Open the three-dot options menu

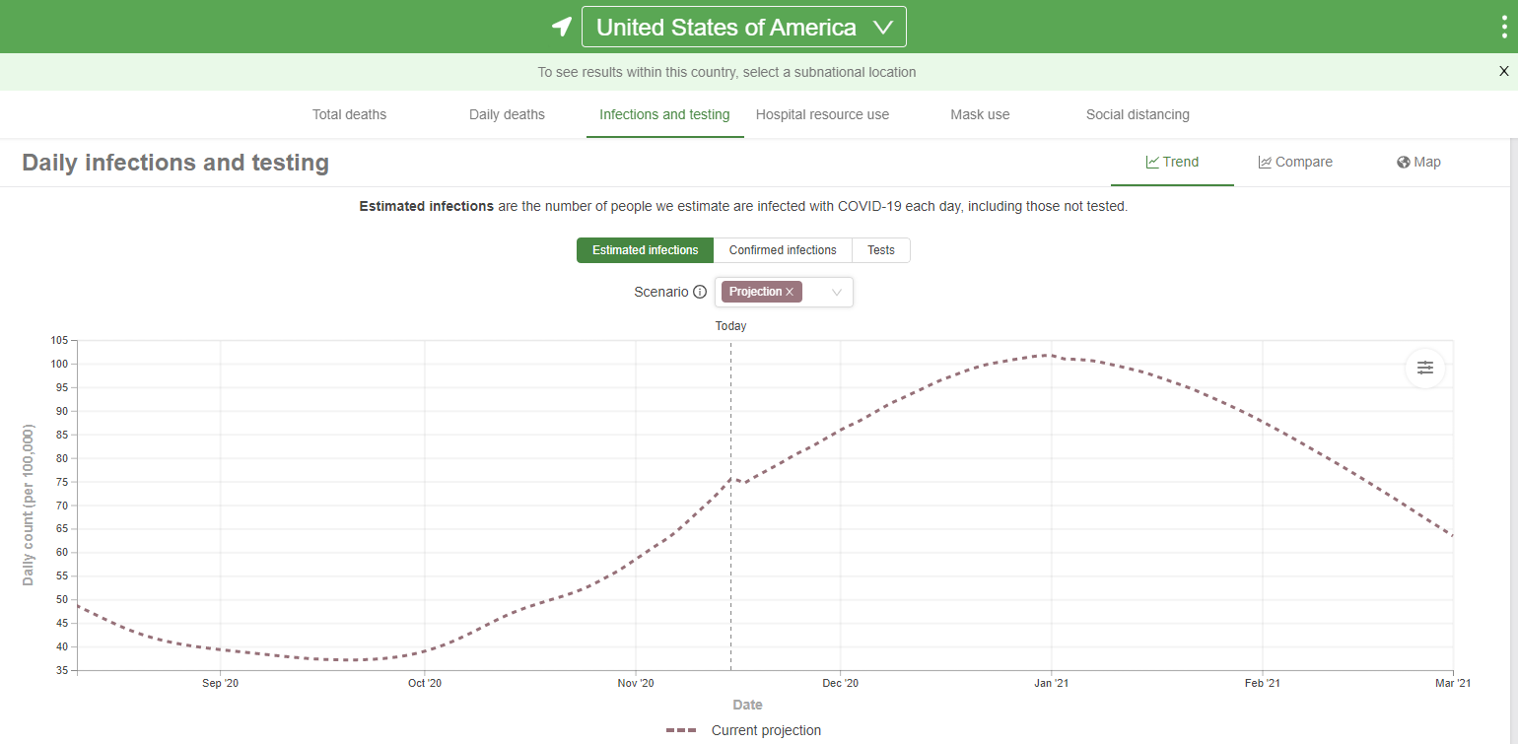click(1504, 27)
